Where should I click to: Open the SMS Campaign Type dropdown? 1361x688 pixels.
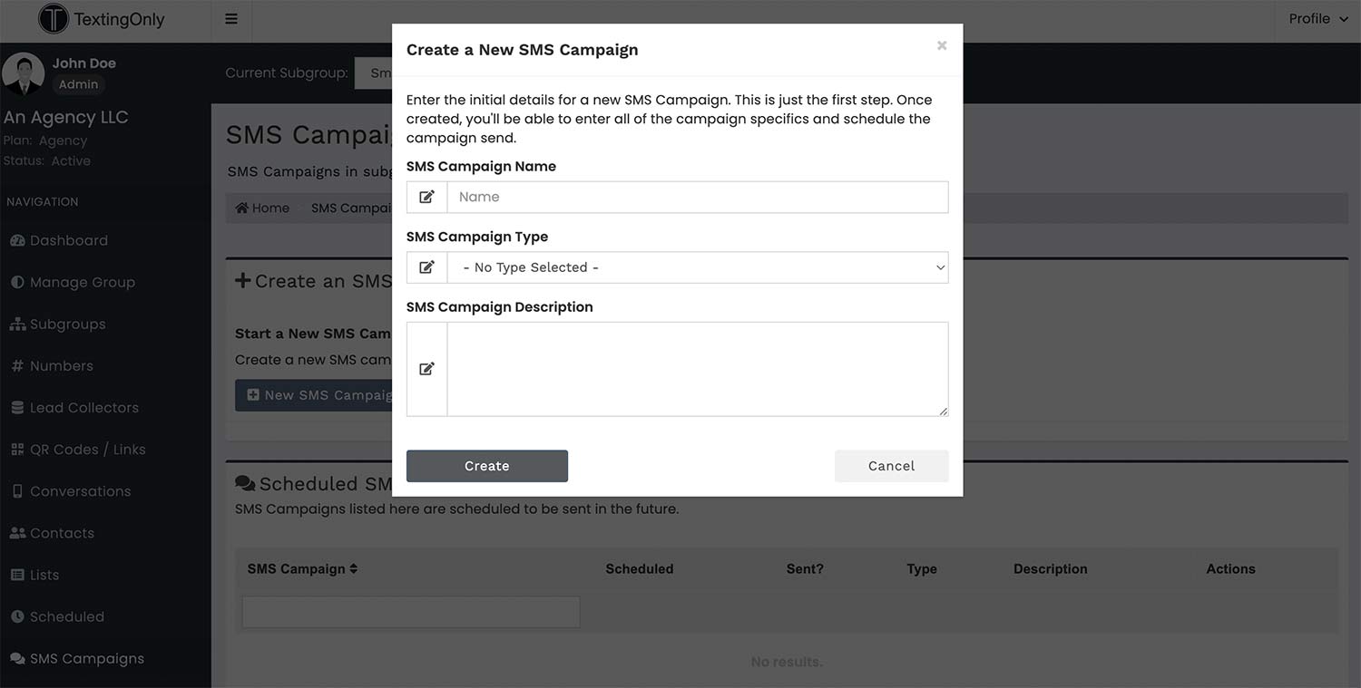699,266
